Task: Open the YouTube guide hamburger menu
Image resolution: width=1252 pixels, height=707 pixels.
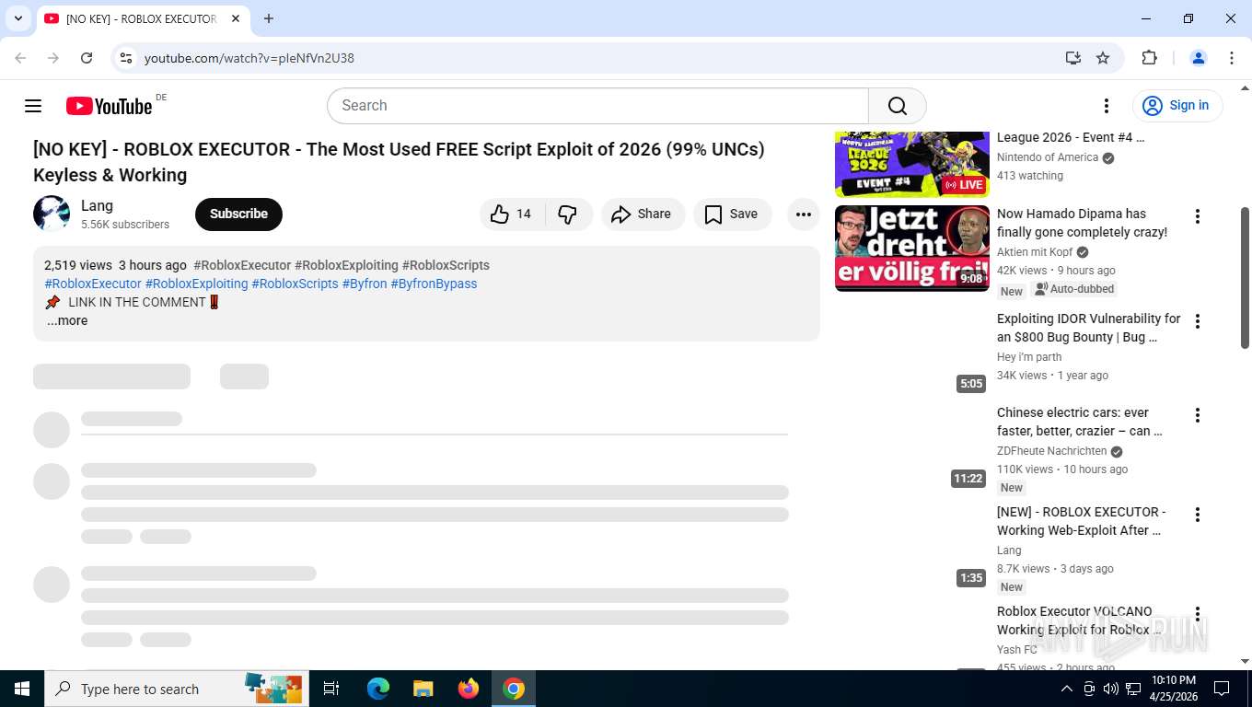Action: 33,106
